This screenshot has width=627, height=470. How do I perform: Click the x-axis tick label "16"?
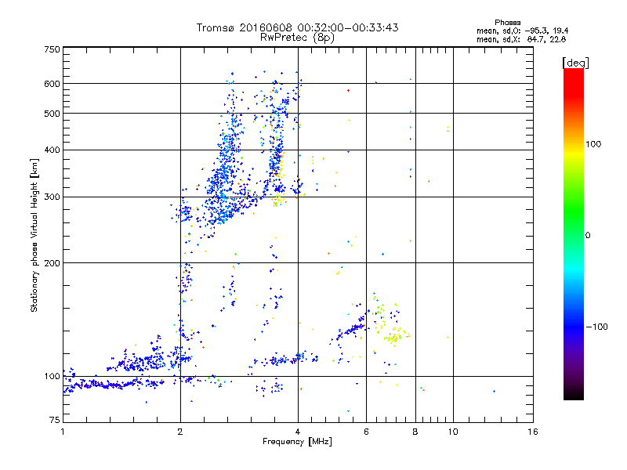533,432
